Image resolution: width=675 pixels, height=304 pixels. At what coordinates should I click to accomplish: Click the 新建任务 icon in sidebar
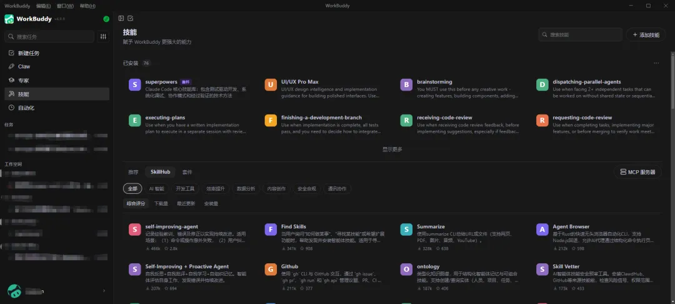12,53
